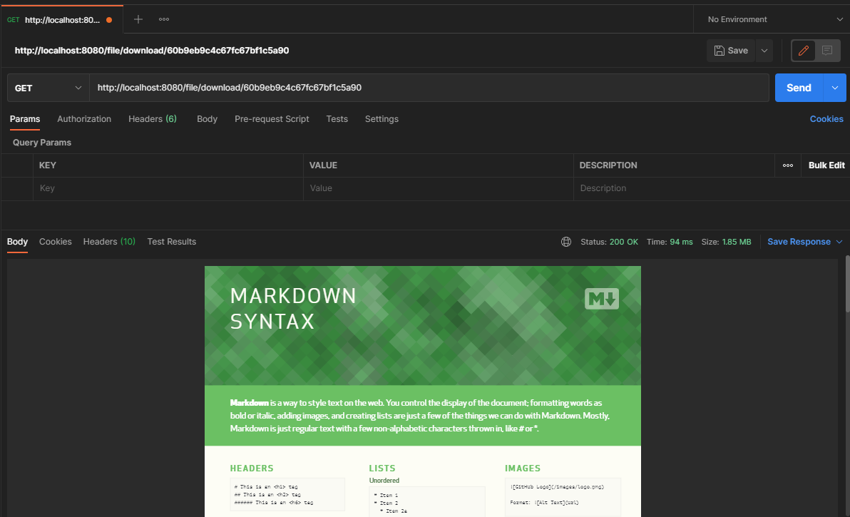This screenshot has width=850, height=517.
Task: Switch to the request Body tab
Action: 207,118
